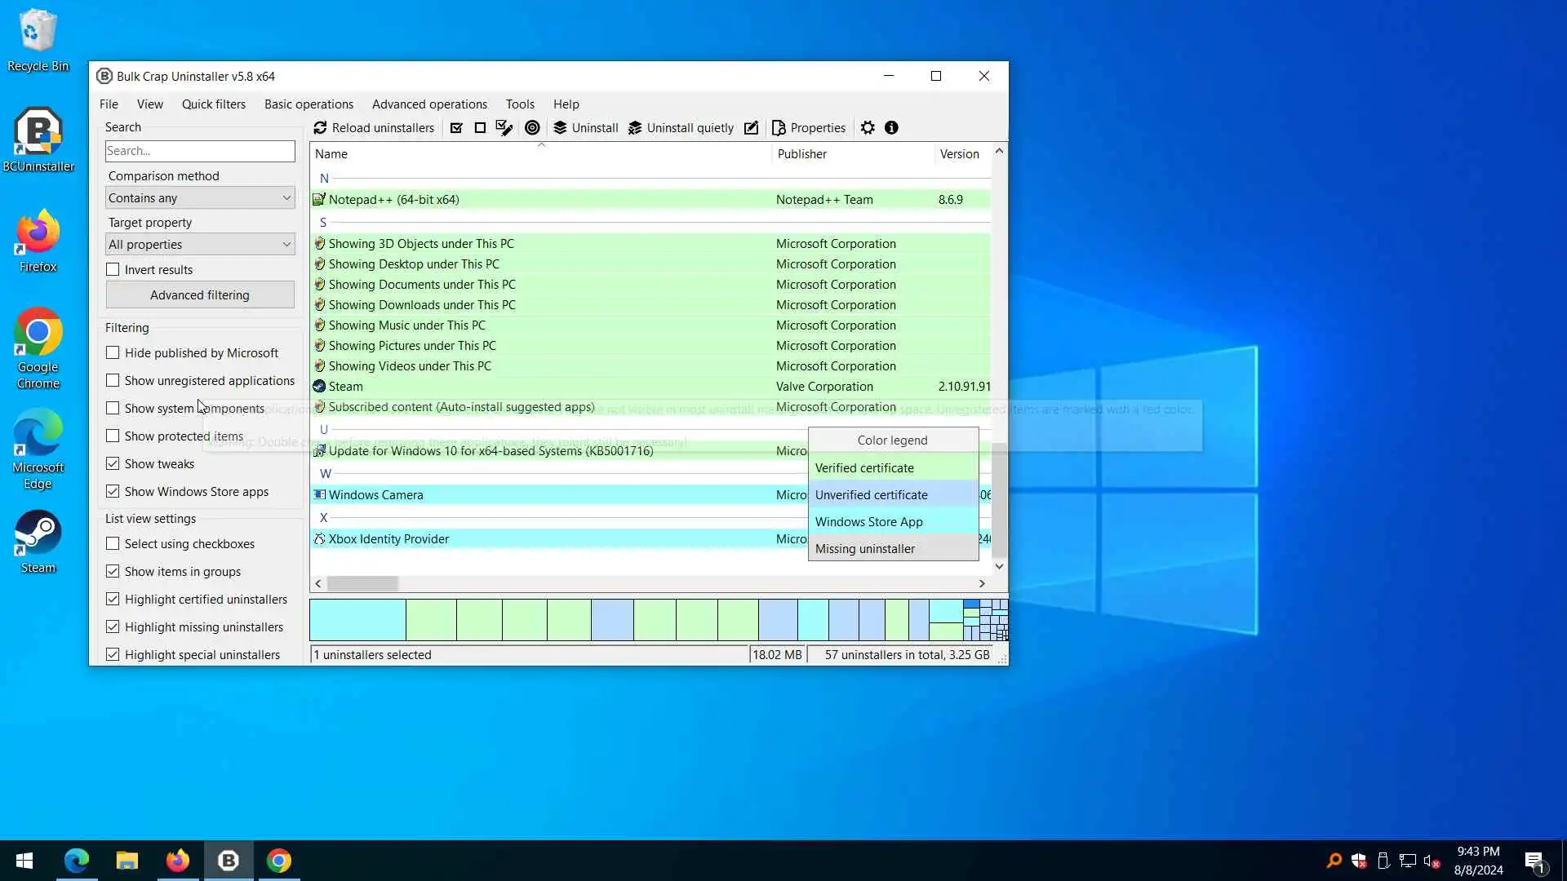Click the select all checkmark toolbar icon
The height and width of the screenshot is (881, 1567).
click(x=456, y=128)
